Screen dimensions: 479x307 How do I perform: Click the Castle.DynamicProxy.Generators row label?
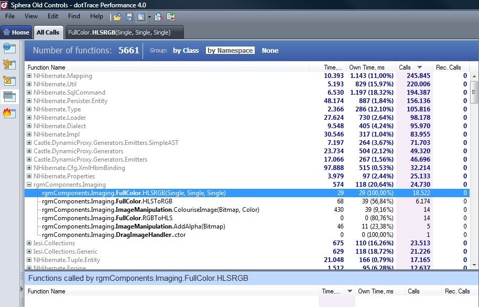(x=78, y=151)
